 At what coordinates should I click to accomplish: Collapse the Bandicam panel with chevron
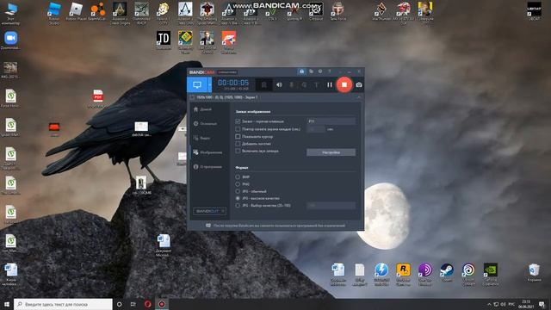coord(359,97)
